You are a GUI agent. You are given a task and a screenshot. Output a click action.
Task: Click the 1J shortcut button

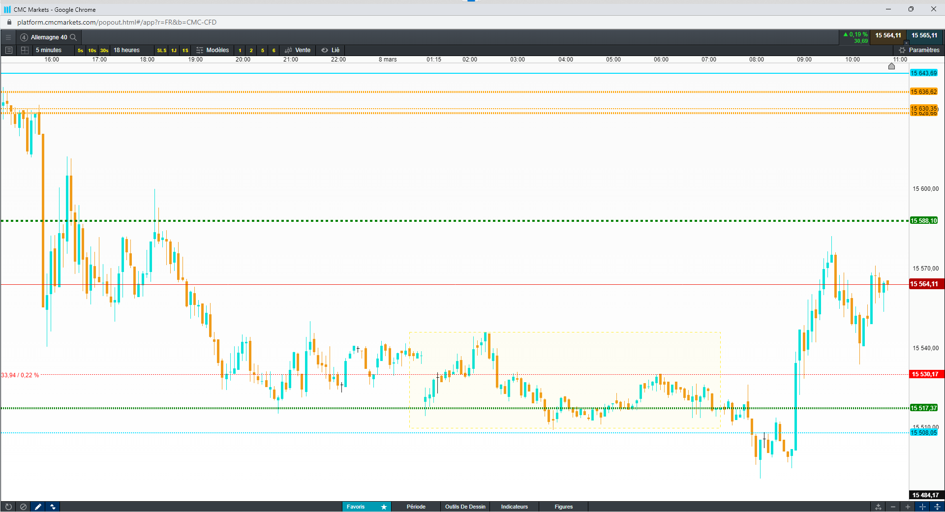tap(174, 50)
